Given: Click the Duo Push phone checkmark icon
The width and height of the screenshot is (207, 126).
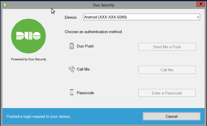Looking at the screenshot, I should [x=72, y=46].
